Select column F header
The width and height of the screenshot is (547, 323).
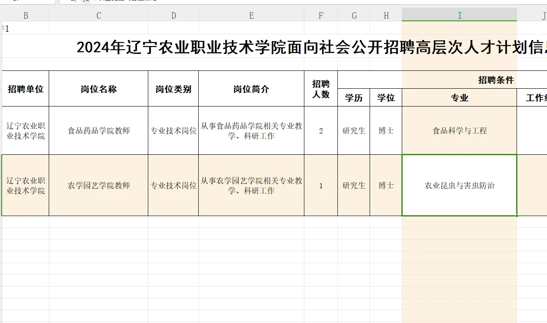point(321,16)
